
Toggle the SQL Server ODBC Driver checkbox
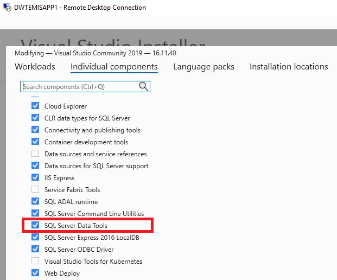[x=35, y=249]
